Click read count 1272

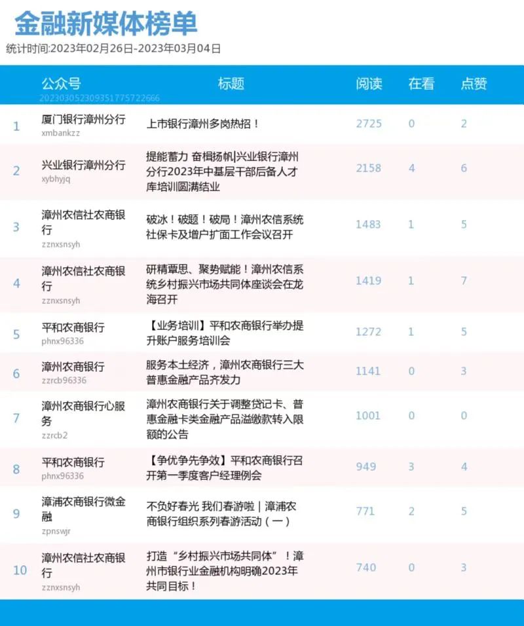tap(369, 332)
